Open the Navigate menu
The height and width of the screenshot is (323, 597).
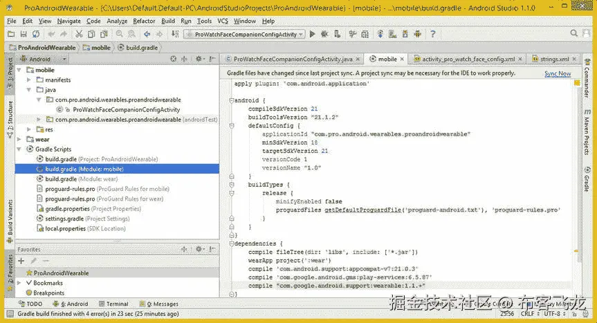tap(69, 21)
